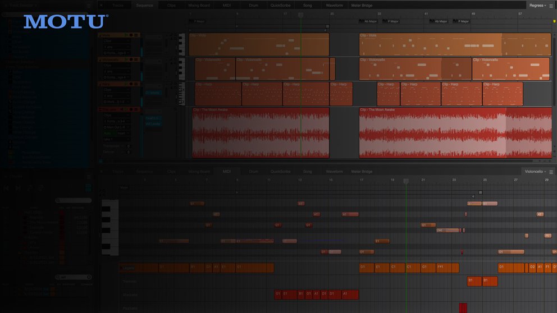Open the Track Selector panel menu icon
This screenshot has height=313, width=557.
[88, 5]
